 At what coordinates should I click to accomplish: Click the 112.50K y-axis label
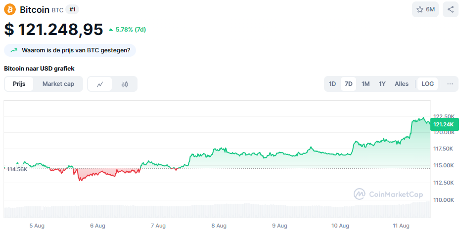click(x=443, y=183)
